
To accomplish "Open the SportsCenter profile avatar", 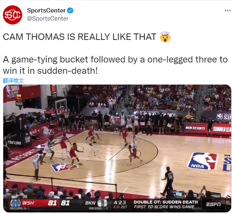I will point(13,15).
